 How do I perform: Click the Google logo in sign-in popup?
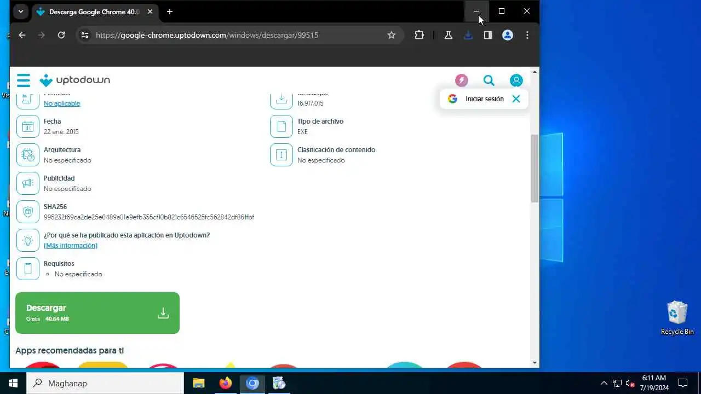pos(452,99)
